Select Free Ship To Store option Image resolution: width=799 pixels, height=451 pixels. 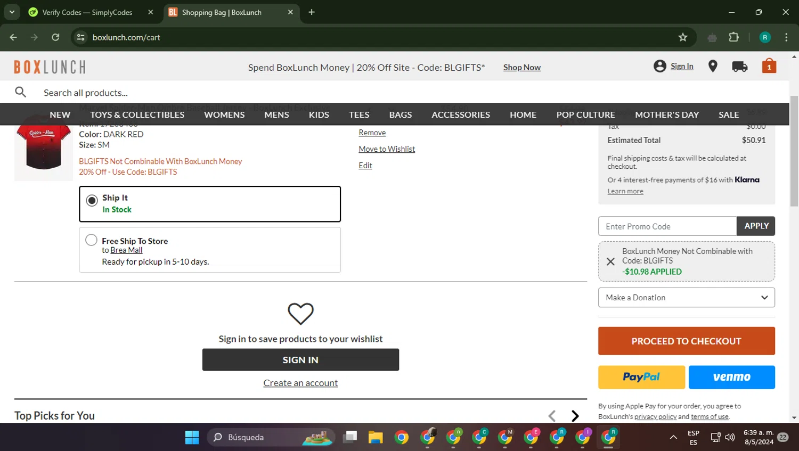(x=91, y=240)
